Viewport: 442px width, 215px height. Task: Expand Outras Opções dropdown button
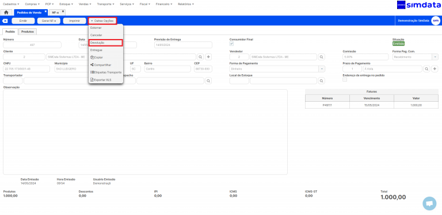click(x=102, y=21)
